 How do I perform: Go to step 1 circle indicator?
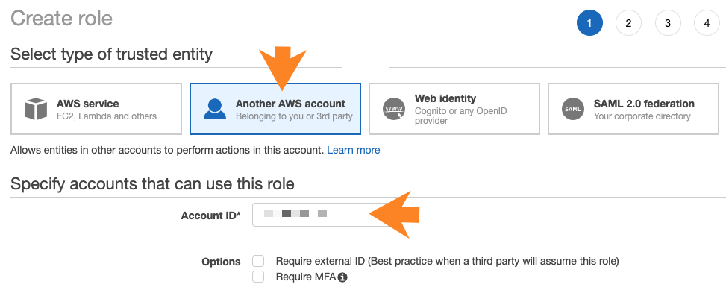589,23
